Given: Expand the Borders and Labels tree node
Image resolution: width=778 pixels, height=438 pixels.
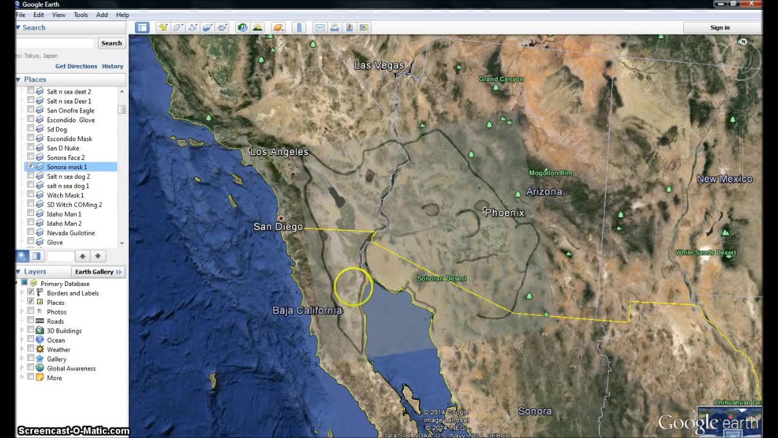Looking at the screenshot, I should click(23, 293).
